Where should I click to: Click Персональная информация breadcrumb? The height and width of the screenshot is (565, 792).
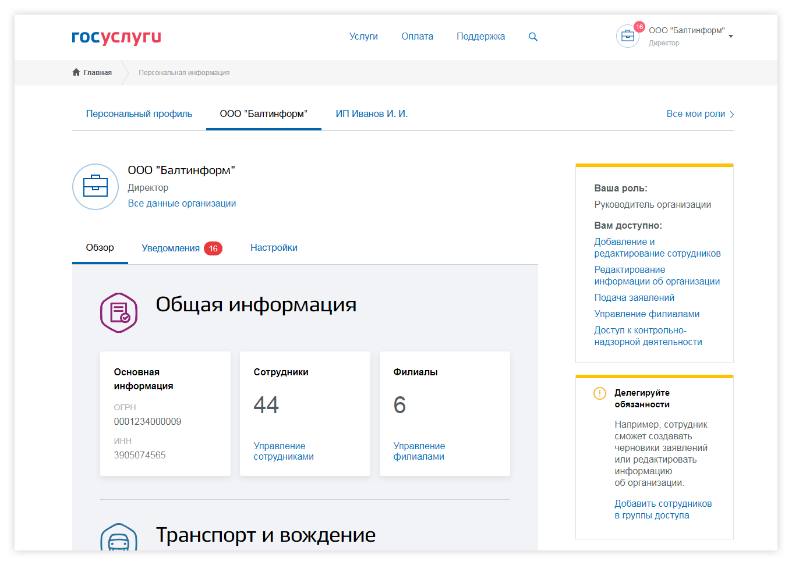[184, 73]
